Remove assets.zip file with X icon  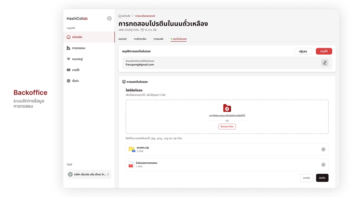pos(323,149)
